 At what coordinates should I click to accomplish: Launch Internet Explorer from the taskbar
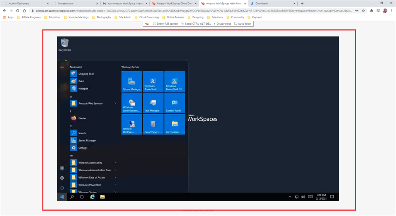(92, 197)
